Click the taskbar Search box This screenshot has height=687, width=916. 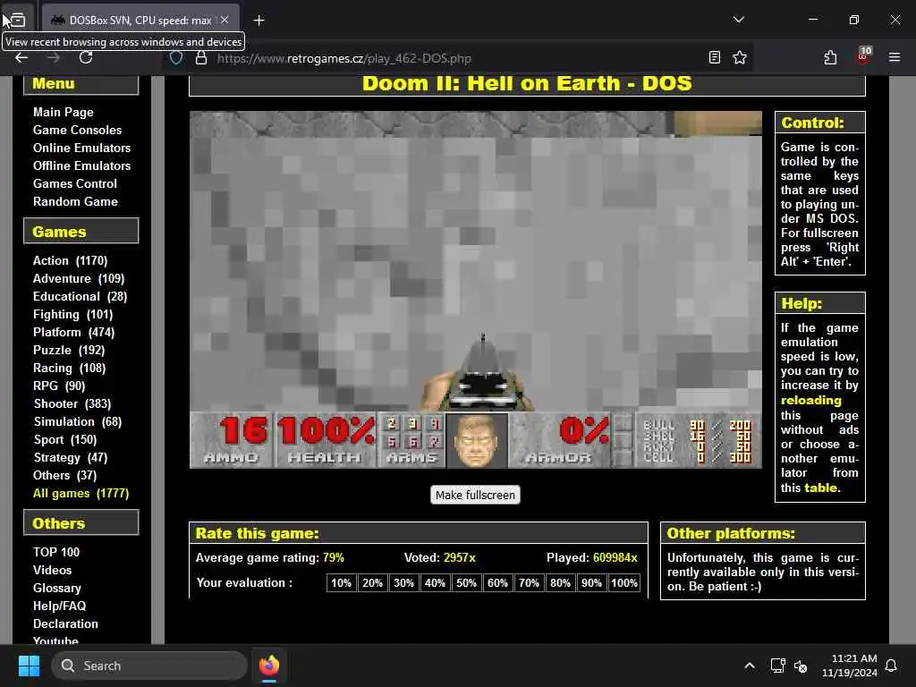pyautogui.click(x=149, y=666)
